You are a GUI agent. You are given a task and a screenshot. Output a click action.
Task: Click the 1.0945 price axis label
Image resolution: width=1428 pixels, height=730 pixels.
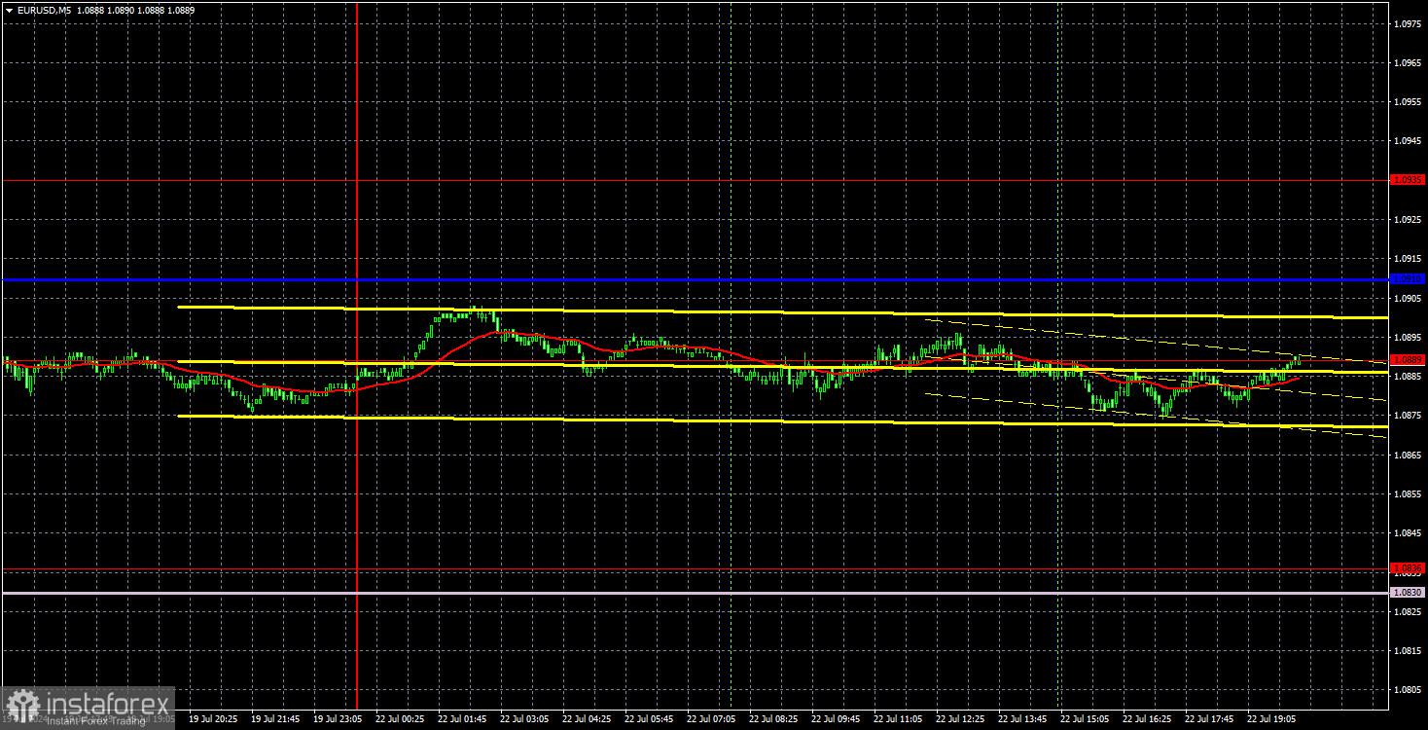coord(1408,141)
